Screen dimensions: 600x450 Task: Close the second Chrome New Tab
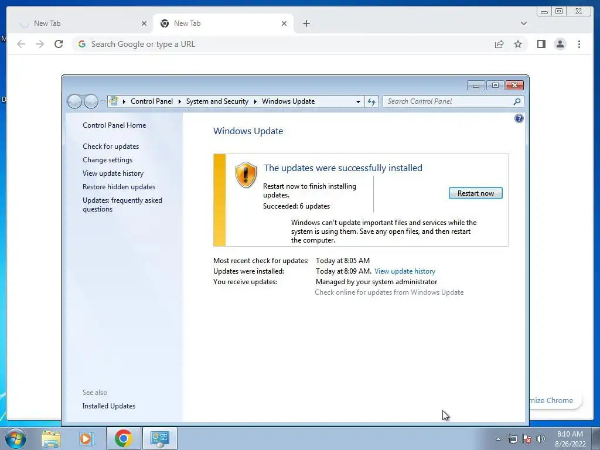point(284,23)
